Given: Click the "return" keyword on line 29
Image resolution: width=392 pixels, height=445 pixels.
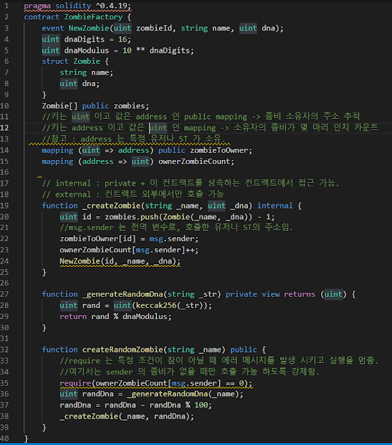Looking at the screenshot, I should pos(73,316).
